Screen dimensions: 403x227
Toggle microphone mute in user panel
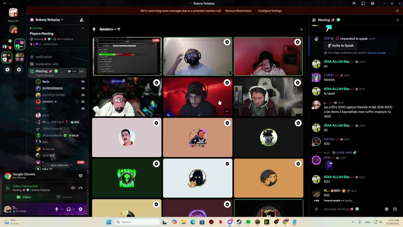point(57,209)
